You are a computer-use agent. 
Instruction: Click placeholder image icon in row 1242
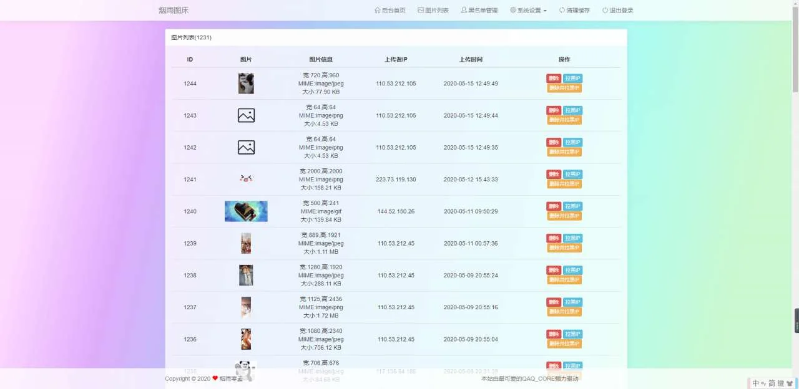[x=246, y=148]
